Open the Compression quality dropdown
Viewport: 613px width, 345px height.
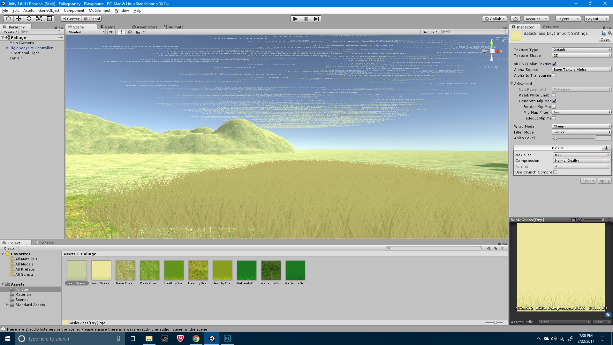pyautogui.click(x=581, y=160)
